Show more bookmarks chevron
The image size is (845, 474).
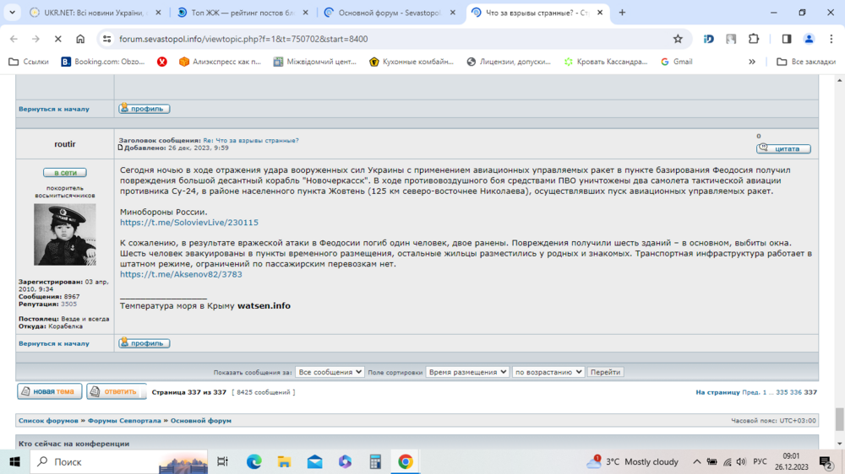[x=752, y=62]
